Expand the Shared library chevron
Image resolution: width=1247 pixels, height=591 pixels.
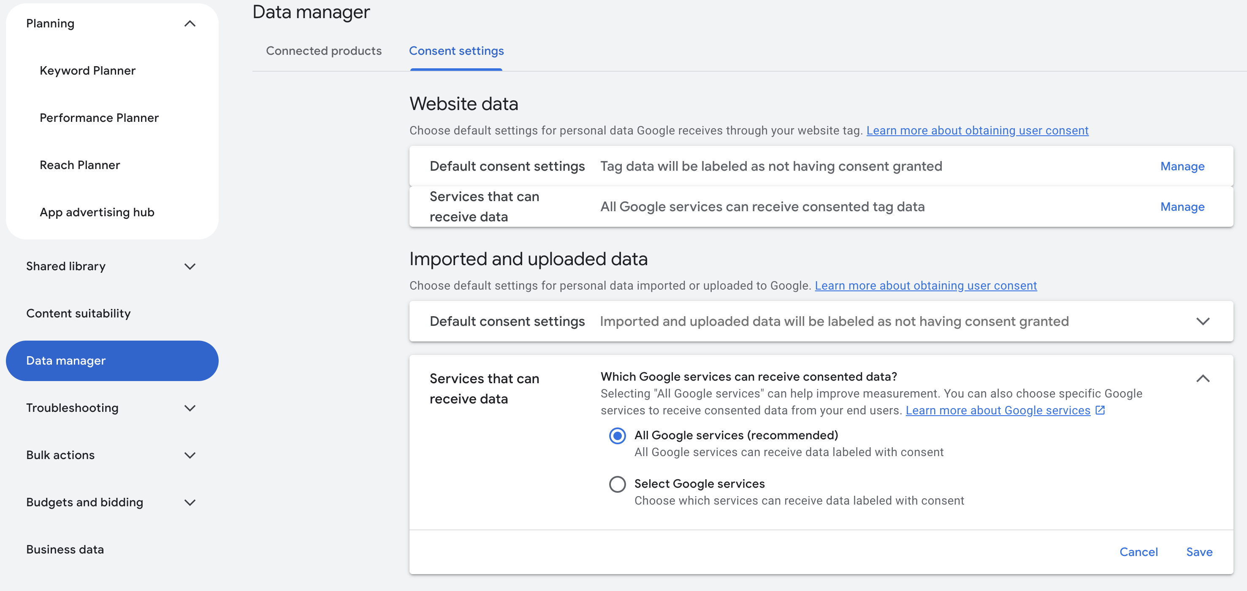(x=190, y=266)
